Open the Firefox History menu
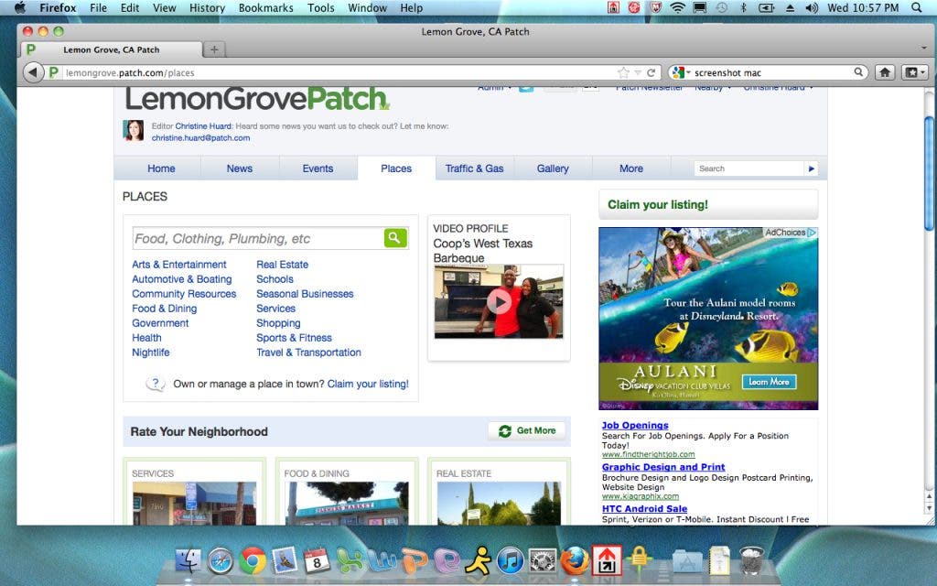This screenshot has height=586, width=937. click(x=207, y=7)
